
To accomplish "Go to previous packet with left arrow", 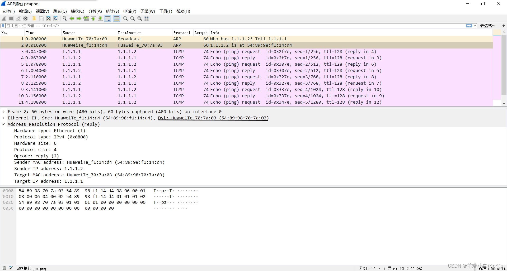I will (72, 18).
